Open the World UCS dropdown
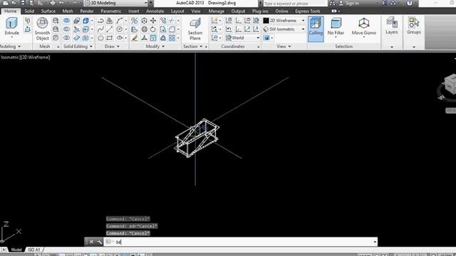This screenshot has width=456, height=256. (242, 38)
